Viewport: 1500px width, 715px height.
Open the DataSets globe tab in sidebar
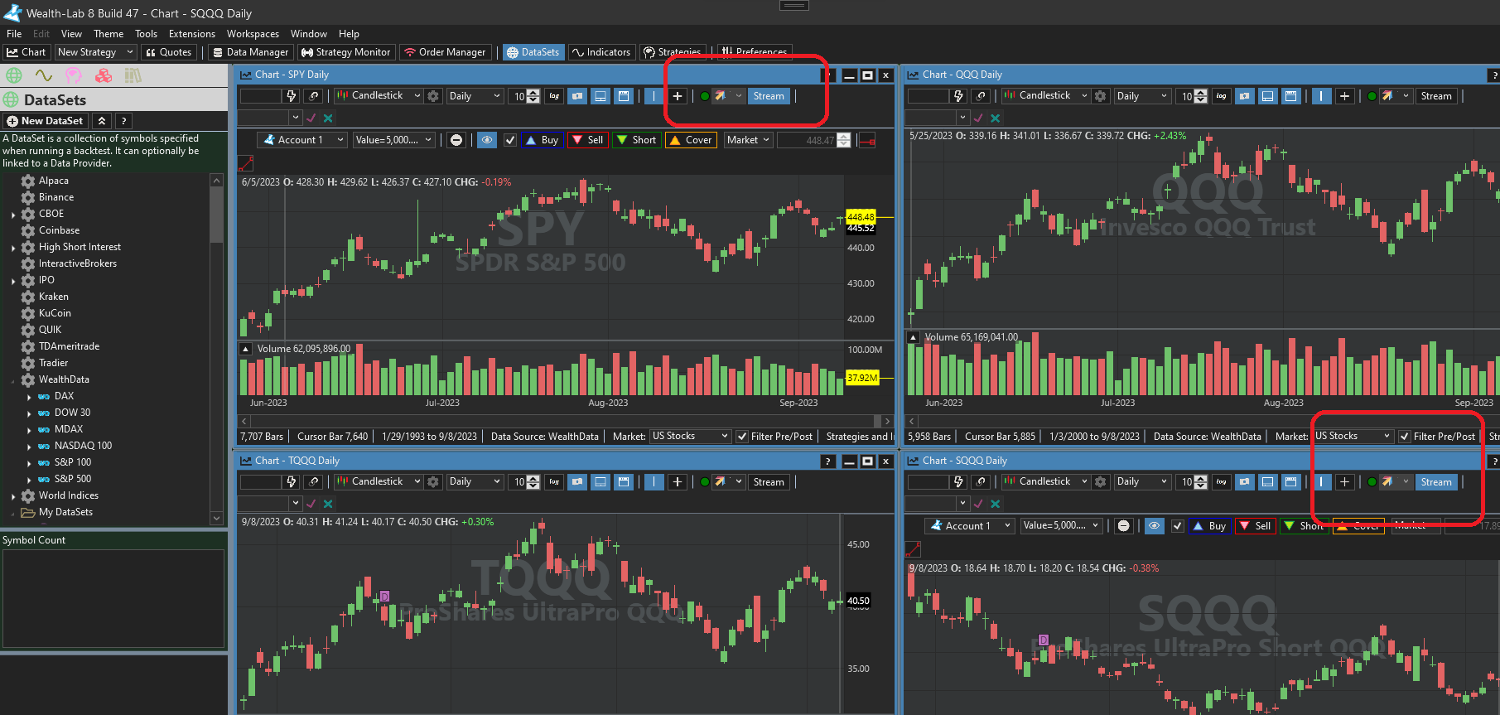coord(14,75)
